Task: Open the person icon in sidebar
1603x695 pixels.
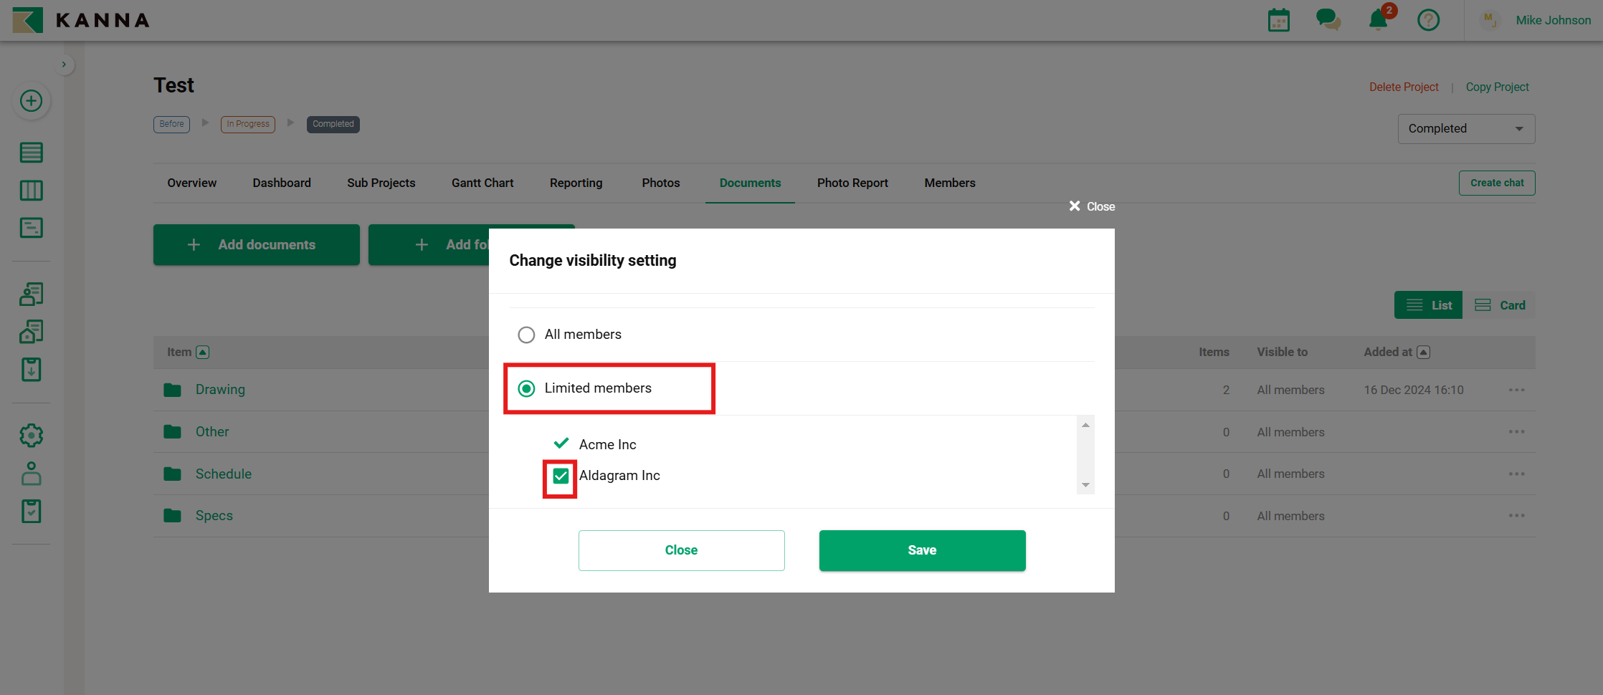Action: (31, 474)
